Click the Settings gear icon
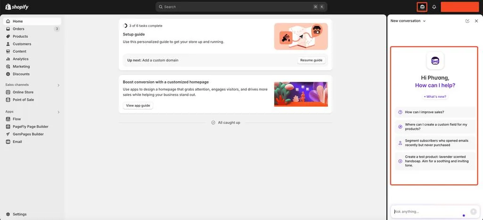This screenshot has height=220, width=483. tap(8, 214)
